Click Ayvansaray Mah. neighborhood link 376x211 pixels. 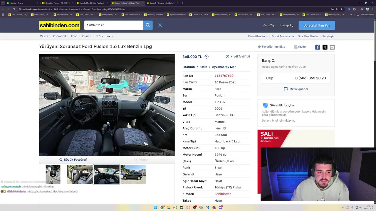pos(225,67)
